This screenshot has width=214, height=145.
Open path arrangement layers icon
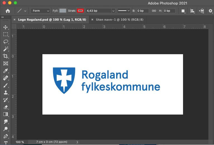[201, 11]
